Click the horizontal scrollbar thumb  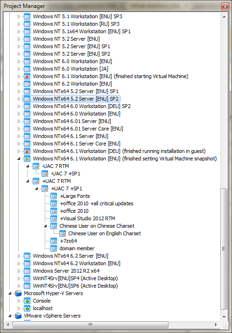(91, 325)
